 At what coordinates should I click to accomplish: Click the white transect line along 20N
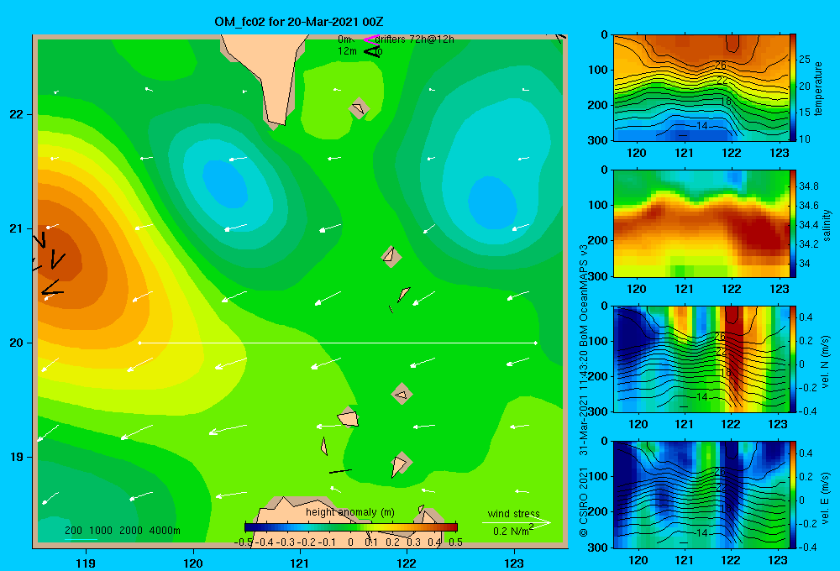point(338,343)
